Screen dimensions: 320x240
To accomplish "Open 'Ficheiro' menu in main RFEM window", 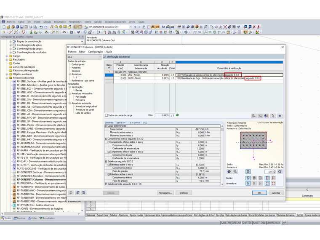I will 11,22.
